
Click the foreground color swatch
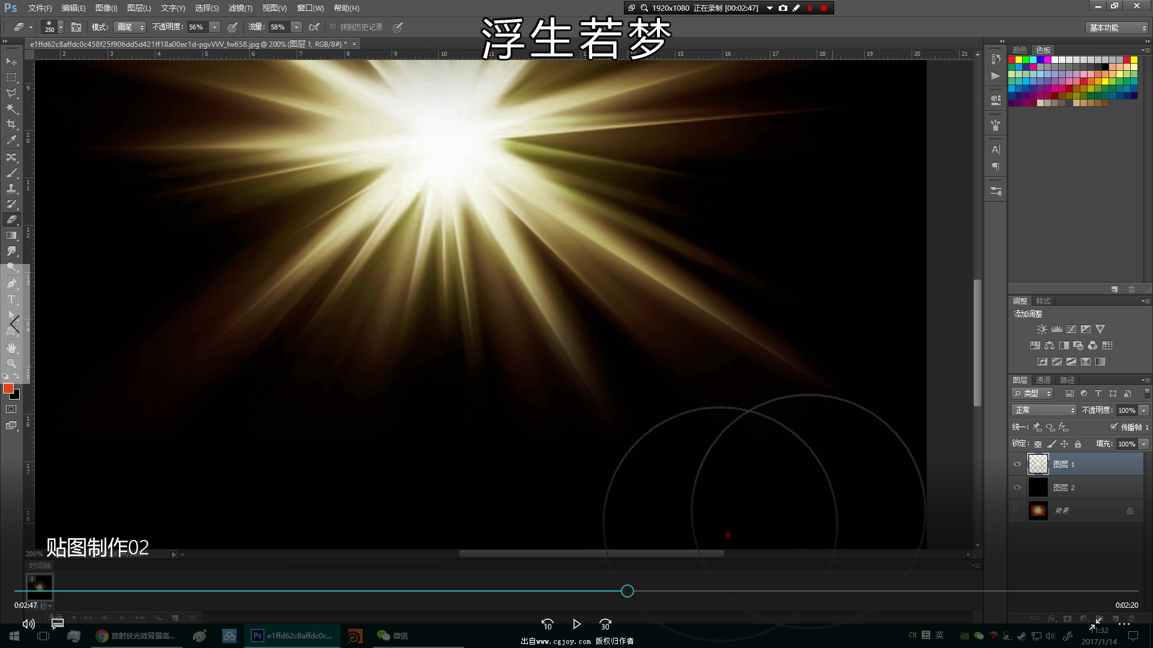8,389
